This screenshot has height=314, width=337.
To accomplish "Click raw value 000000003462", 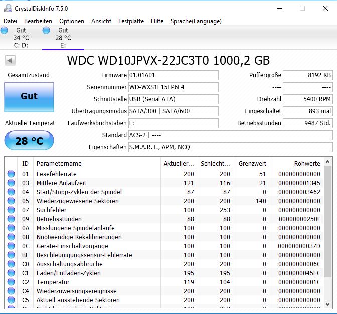I will 299,192.
